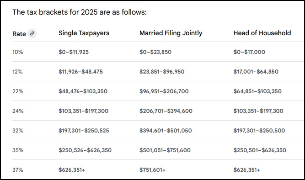The image size is (305, 180).
Task: Select the 22% rate cell
Action: (x=18, y=91)
